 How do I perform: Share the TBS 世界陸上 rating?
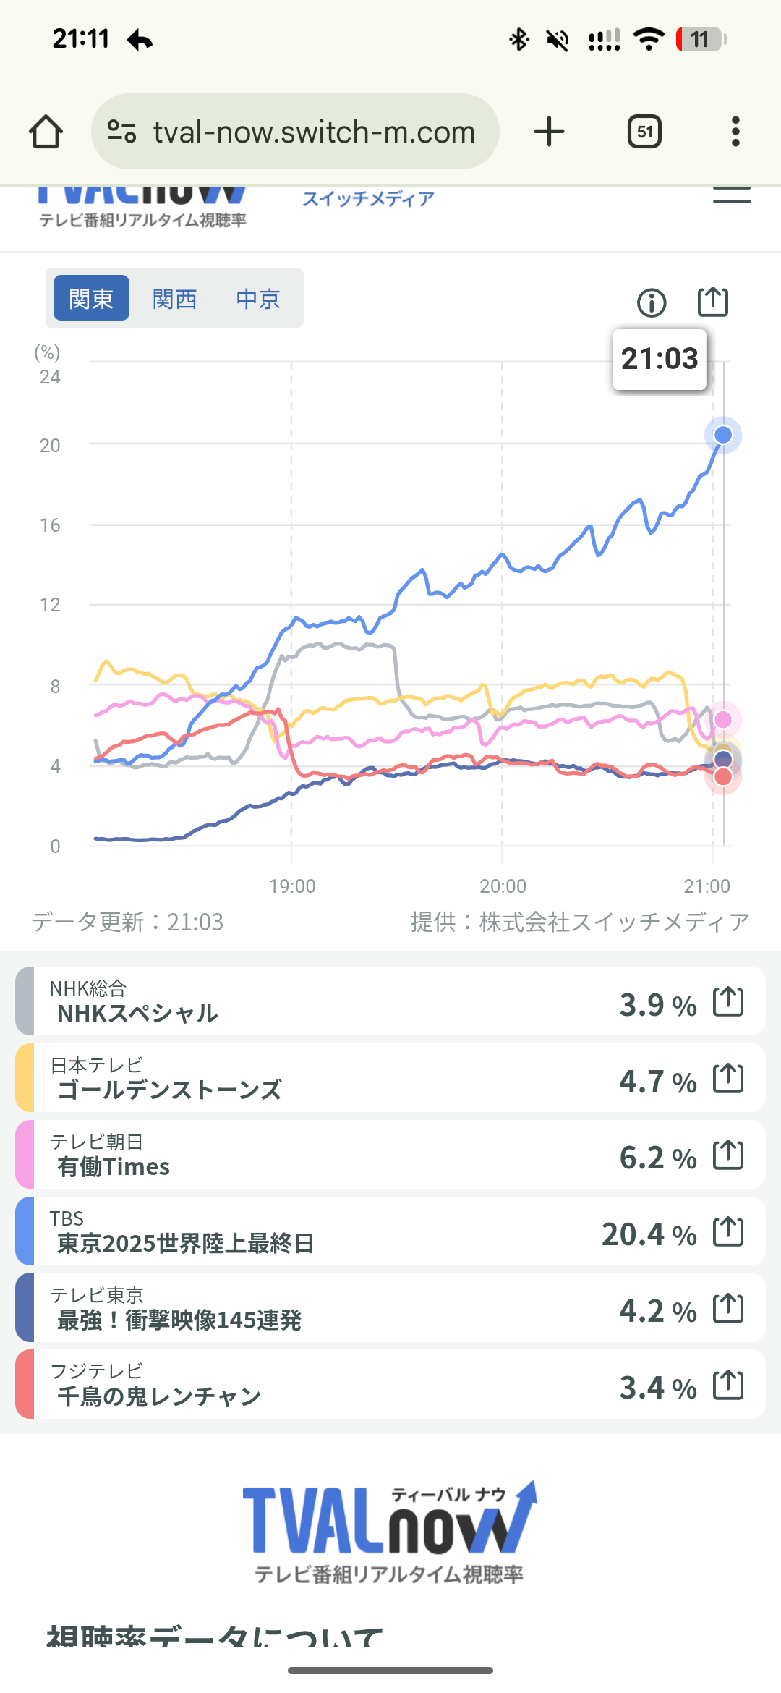728,1232
